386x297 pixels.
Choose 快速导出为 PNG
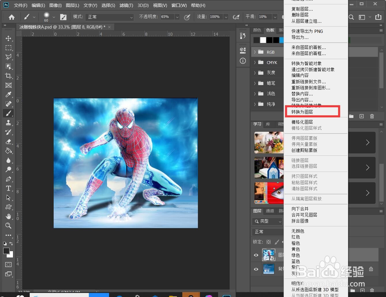[x=307, y=31]
